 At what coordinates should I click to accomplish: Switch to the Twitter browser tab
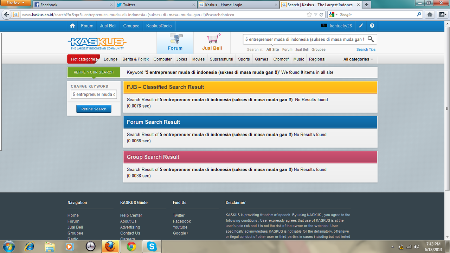point(156,5)
